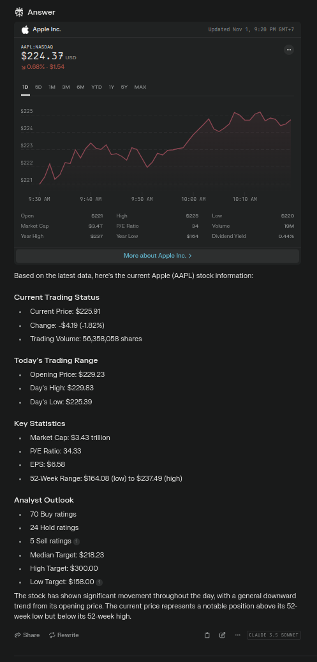The width and height of the screenshot is (317, 662).
Task: Show the YTD chart range
Action: click(x=97, y=87)
